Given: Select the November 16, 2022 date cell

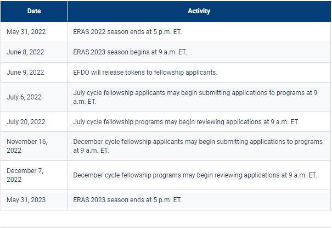Looking at the screenshot, I should pyautogui.click(x=34, y=146).
